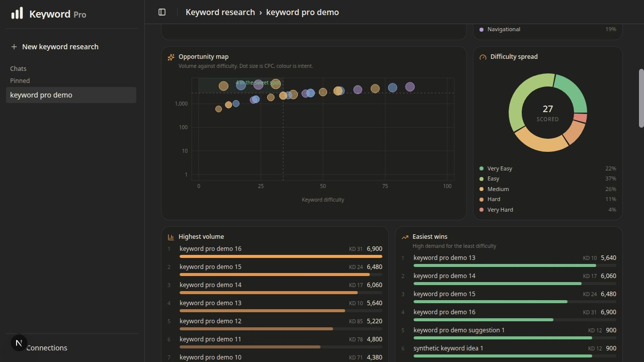The image size is (644, 362).
Task: Click the Very Easy legend color dot
Action: click(x=481, y=168)
